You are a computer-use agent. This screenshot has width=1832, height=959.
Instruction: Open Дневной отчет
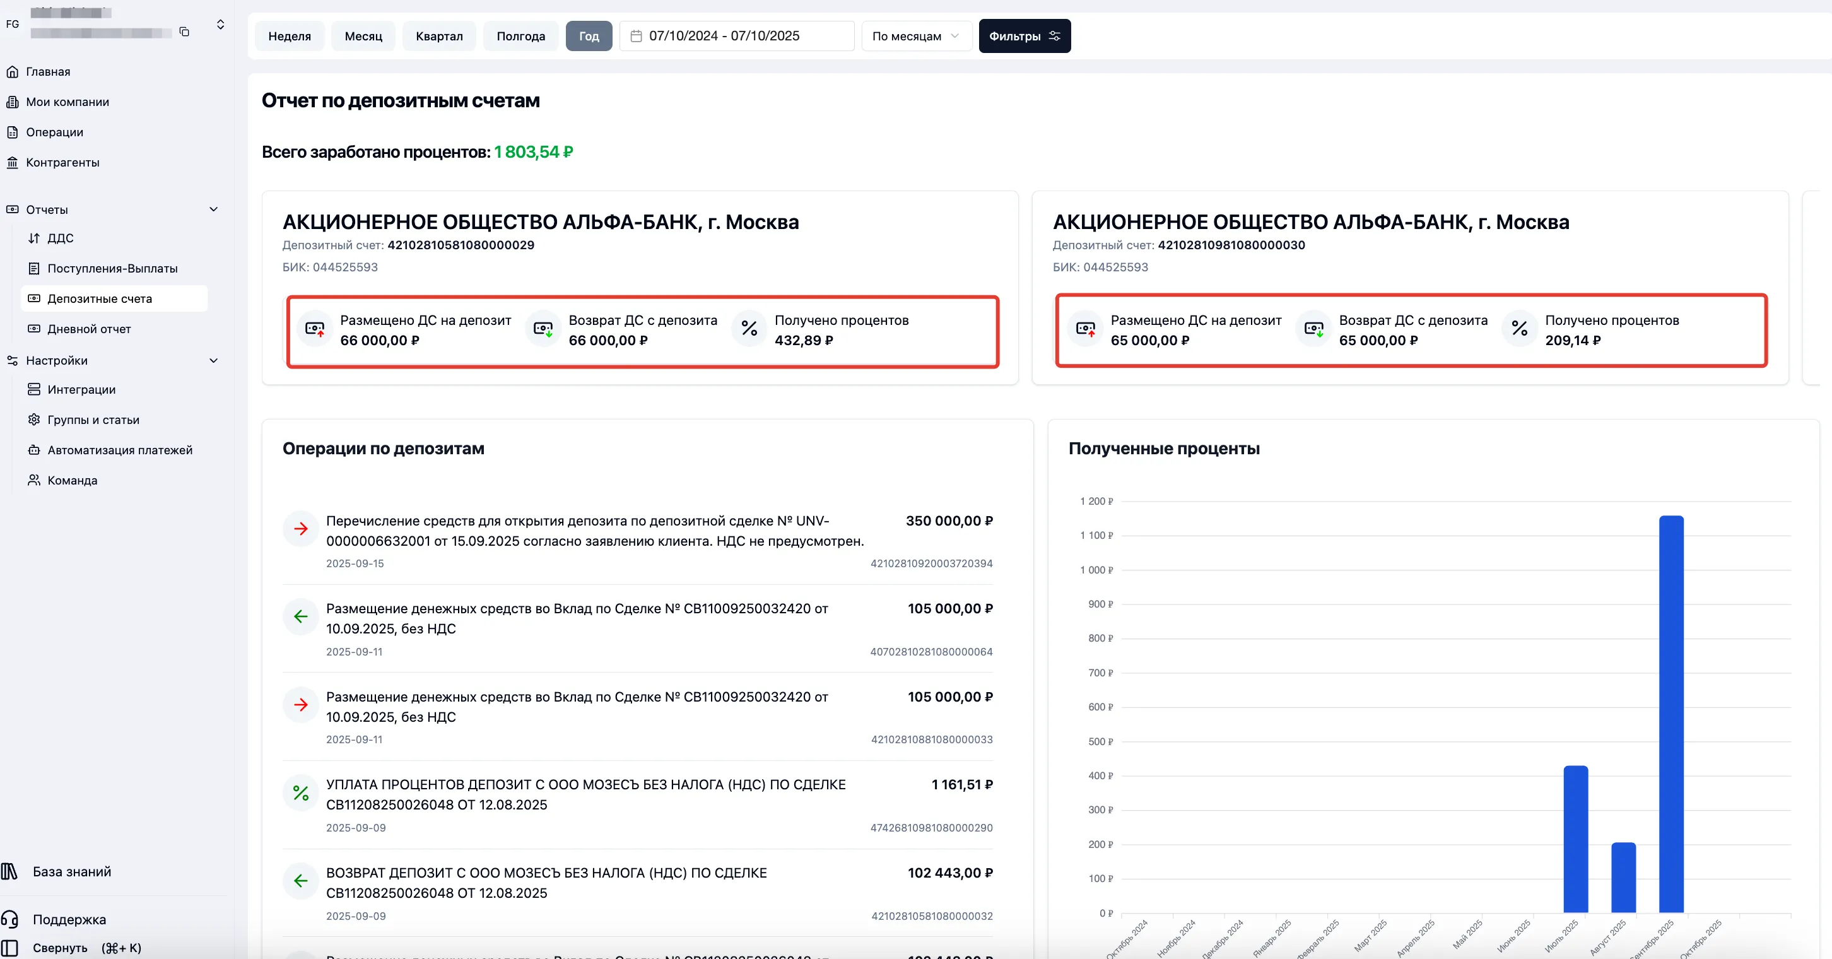(x=89, y=329)
